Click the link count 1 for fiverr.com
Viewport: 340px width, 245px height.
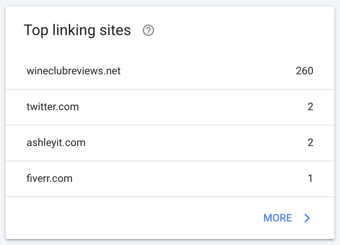coord(310,179)
